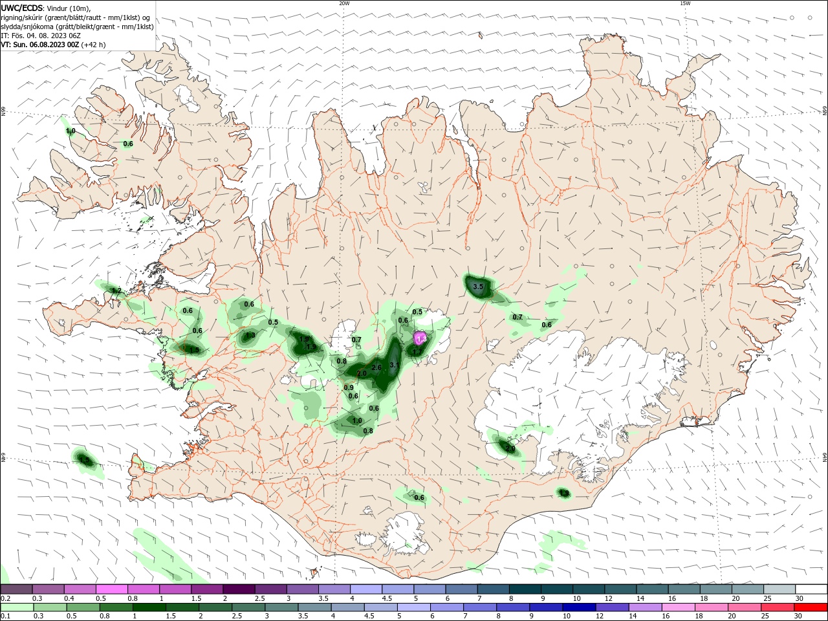The width and height of the screenshot is (828, 621).
Task: Click the 4.5 label under the snow legend
Action: [x=387, y=598]
